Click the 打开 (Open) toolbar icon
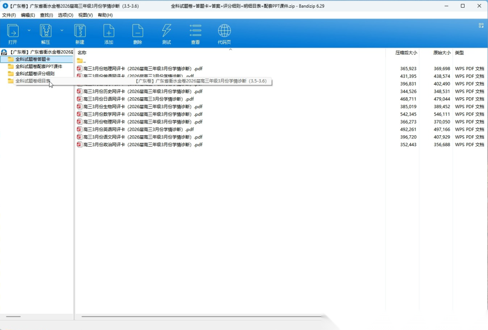488x330 pixels. pos(13,31)
